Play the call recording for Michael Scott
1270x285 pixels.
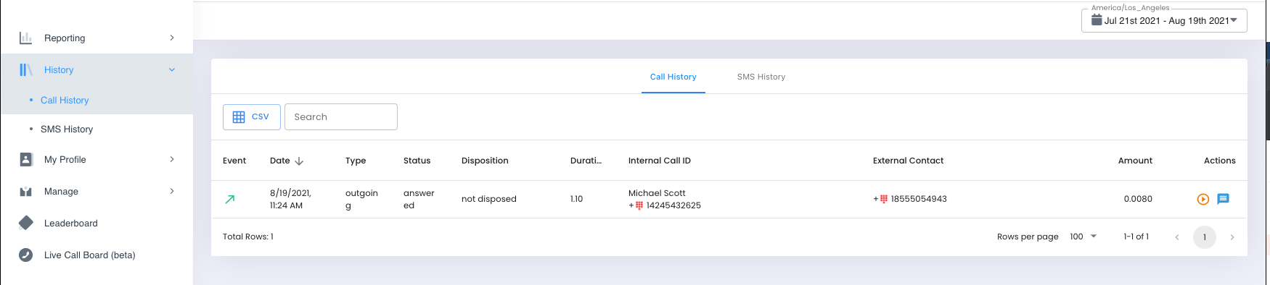tap(1203, 199)
